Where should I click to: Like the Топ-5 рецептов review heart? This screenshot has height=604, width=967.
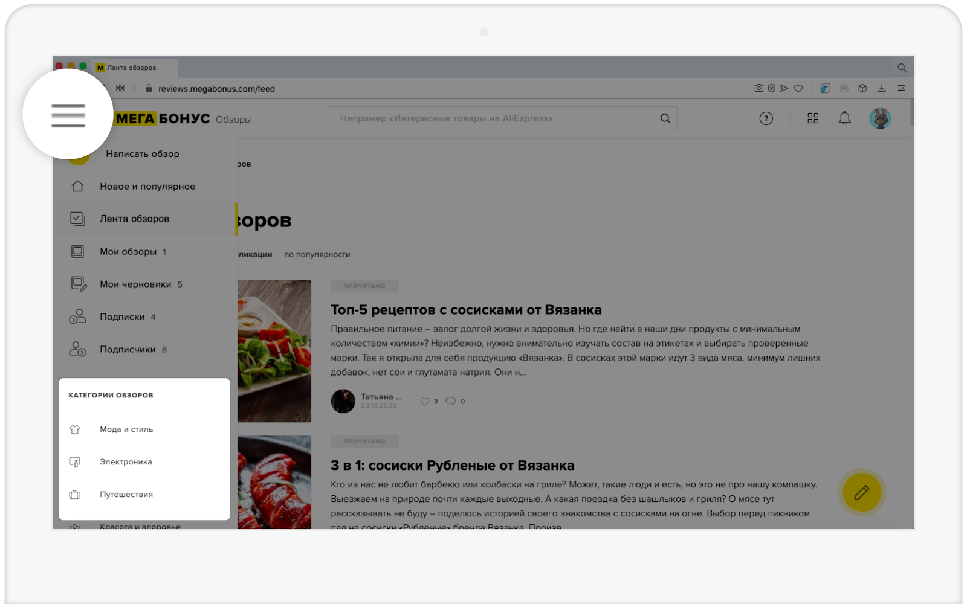(425, 401)
